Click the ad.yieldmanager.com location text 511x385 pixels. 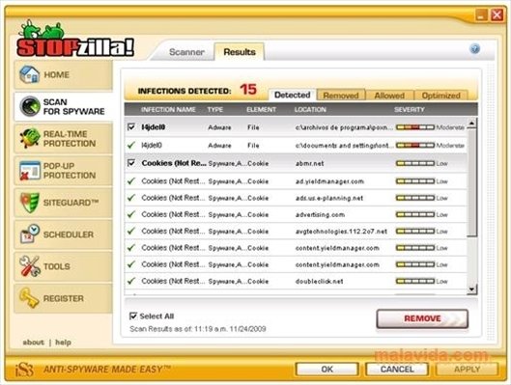point(329,181)
